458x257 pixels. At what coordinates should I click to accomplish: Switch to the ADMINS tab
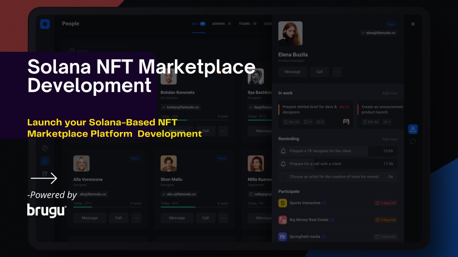click(222, 24)
